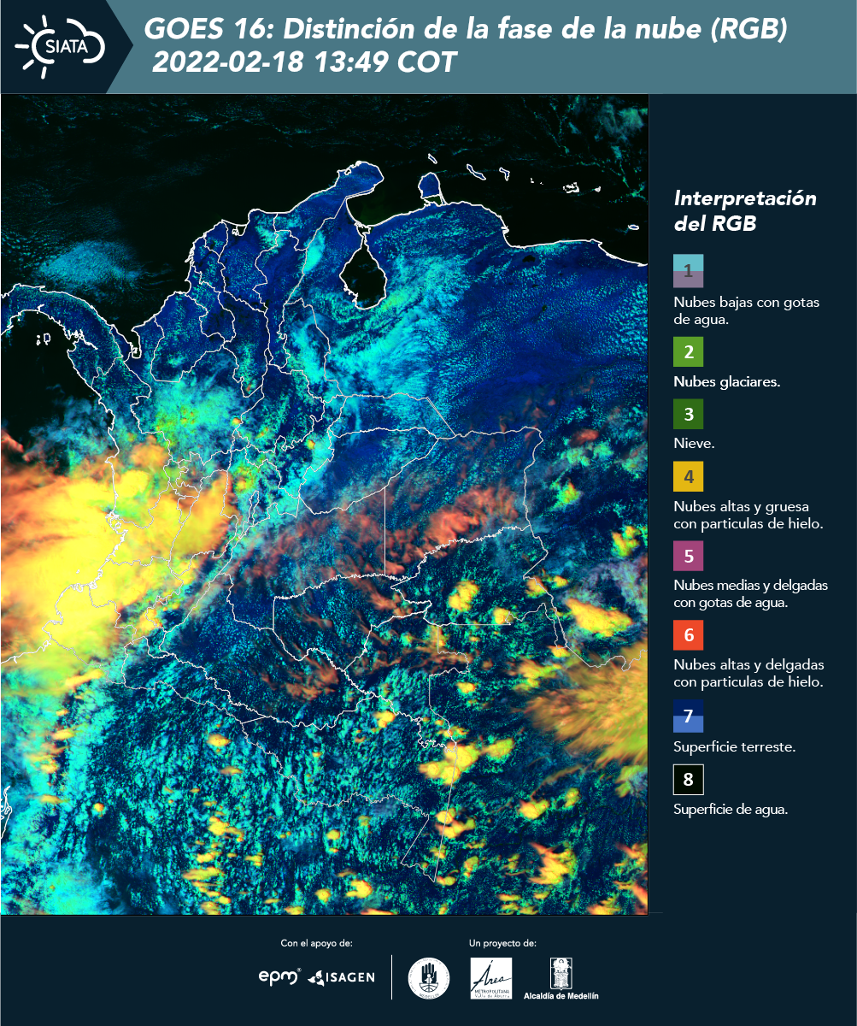Click the "Con el apoyo de:" caption
This screenshot has width=857, height=1026.
[316, 944]
